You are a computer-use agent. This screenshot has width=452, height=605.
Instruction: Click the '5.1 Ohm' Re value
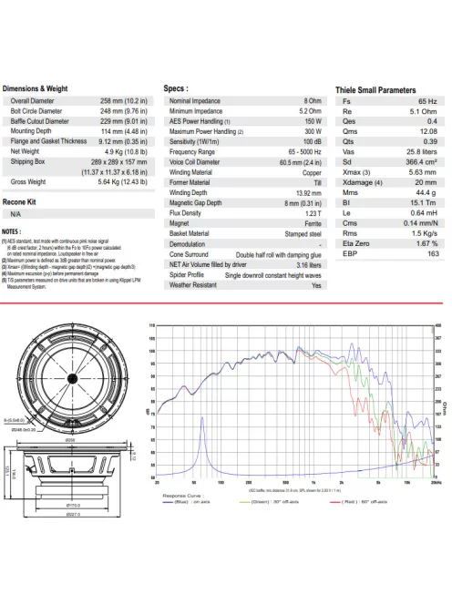[x=424, y=111]
